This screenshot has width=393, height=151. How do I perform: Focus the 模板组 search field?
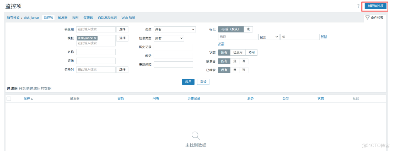[x=96, y=29]
